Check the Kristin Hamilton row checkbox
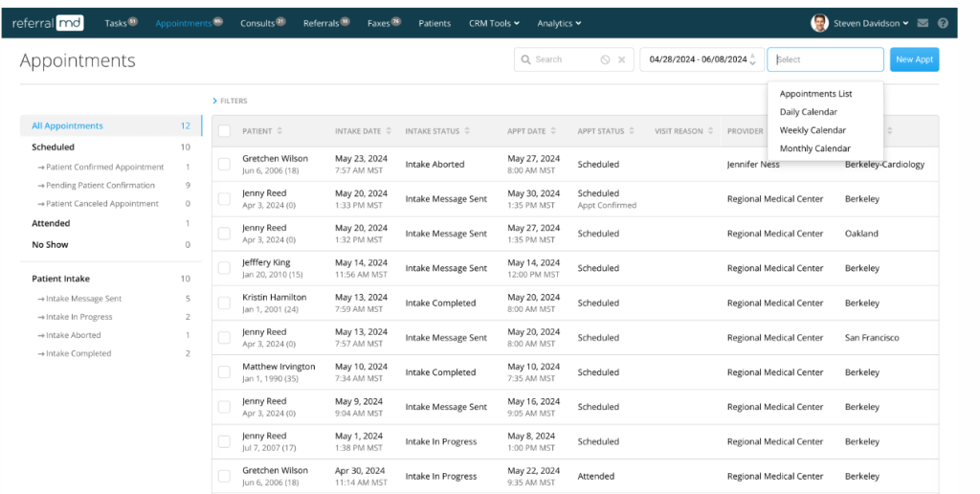The width and height of the screenshot is (980, 494). point(224,303)
